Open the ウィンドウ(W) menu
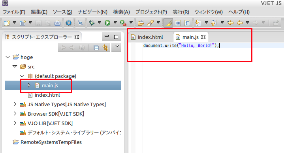 click(x=209, y=12)
